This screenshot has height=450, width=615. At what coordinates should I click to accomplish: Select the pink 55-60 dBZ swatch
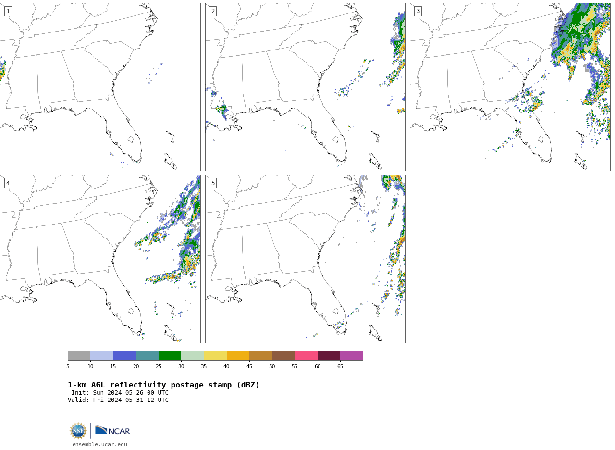(x=306, y=356)
